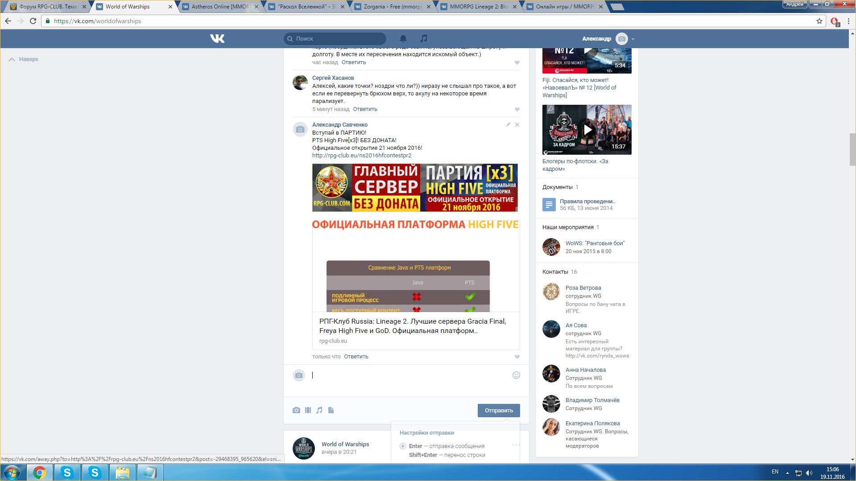Click page vertical scrollbar thumb
Image resolution: width=856 pixels, height=481 pixels.
coord(852,149)
